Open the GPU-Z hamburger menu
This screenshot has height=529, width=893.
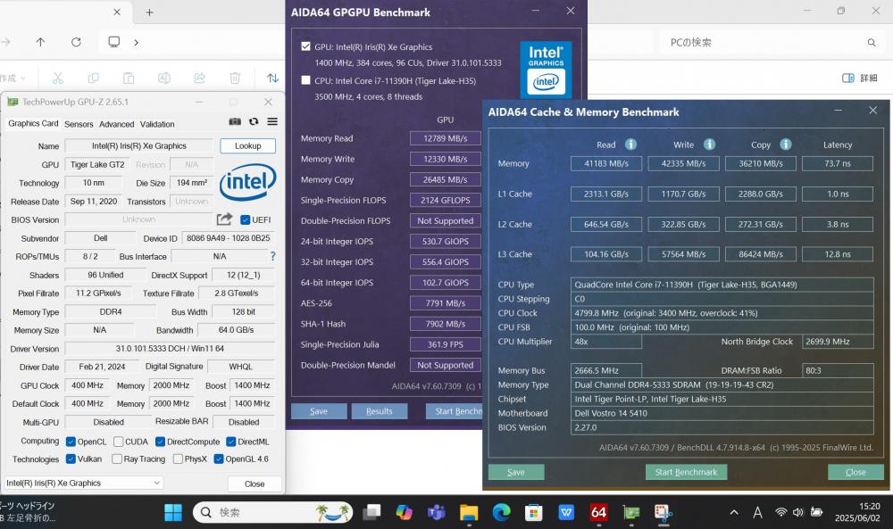point(272,121)
